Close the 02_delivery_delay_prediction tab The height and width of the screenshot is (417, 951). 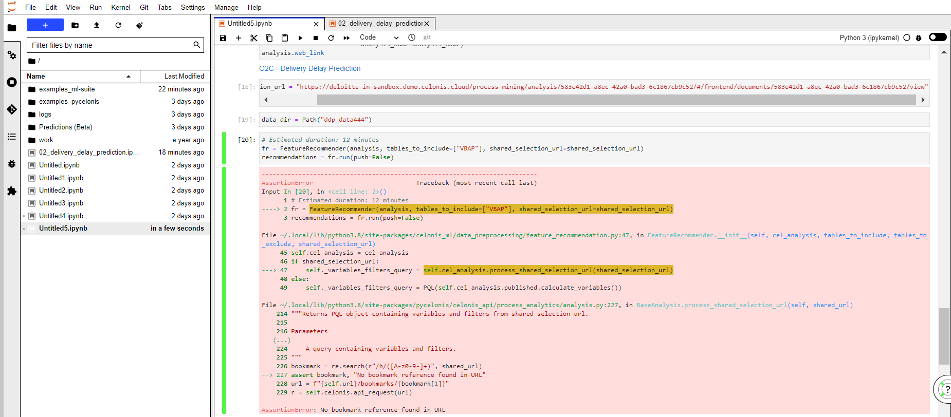[427, 24]
